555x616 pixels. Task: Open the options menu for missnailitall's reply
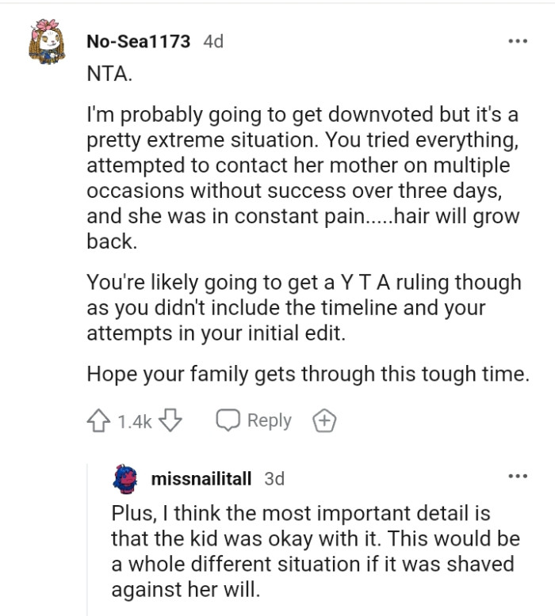click(x=518, y=477)
